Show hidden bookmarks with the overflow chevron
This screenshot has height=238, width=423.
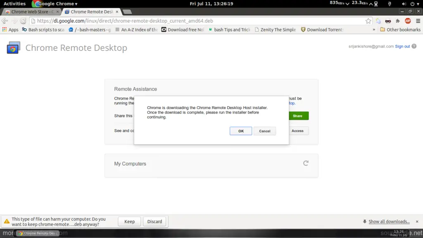374,30
